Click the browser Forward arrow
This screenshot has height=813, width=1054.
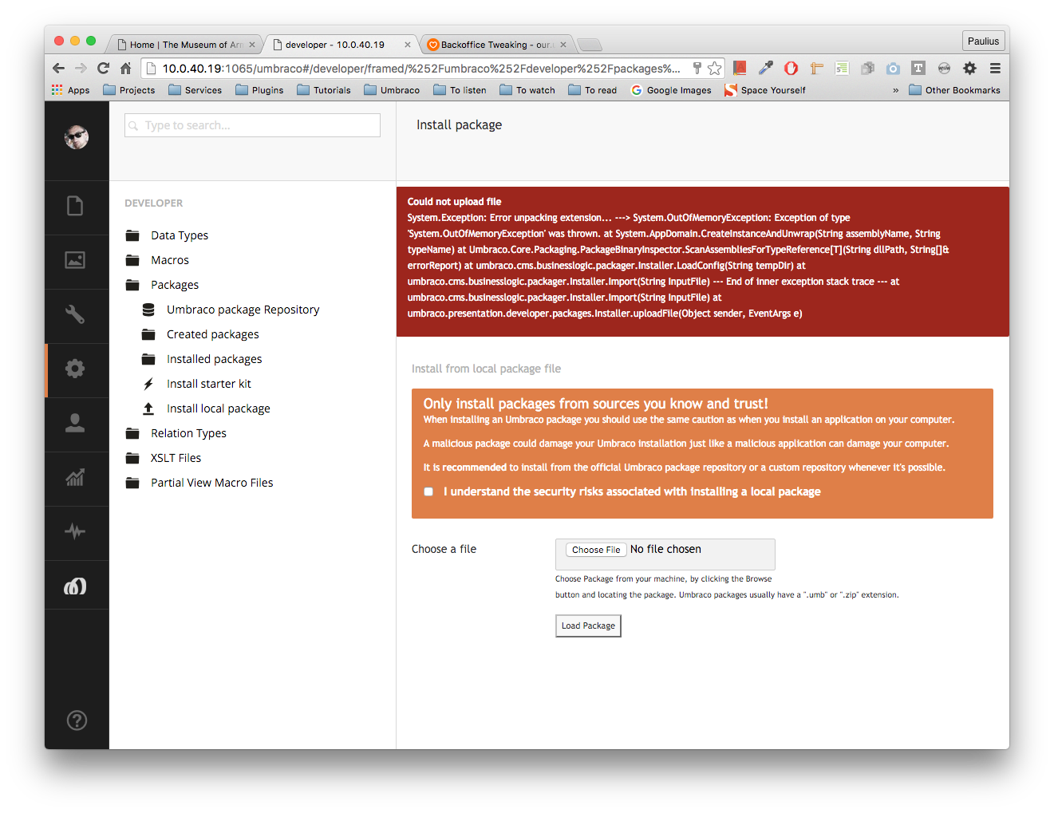(81, 69)
